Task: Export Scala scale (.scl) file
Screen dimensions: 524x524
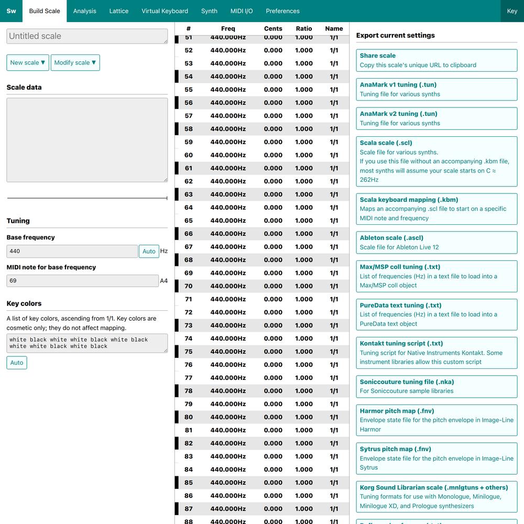Action: point(436,161)
